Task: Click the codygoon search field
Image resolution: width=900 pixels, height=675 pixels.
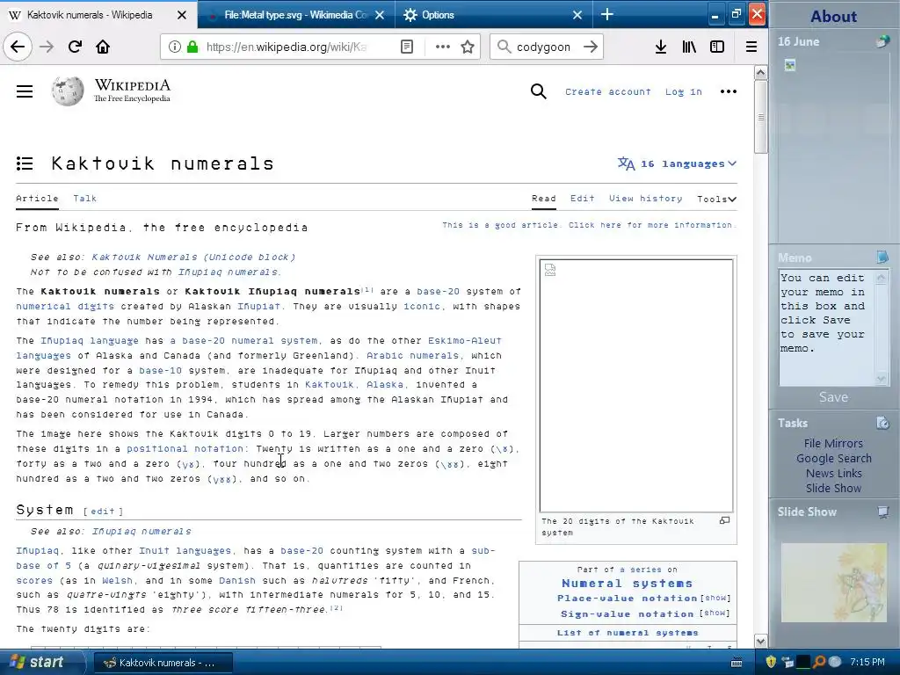Action: [x=543, y=47]
